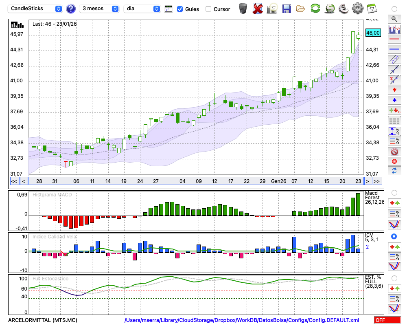407x326 pixels.
Task: Click the green refresh arrows icon
Action: [x=315, y=9]
